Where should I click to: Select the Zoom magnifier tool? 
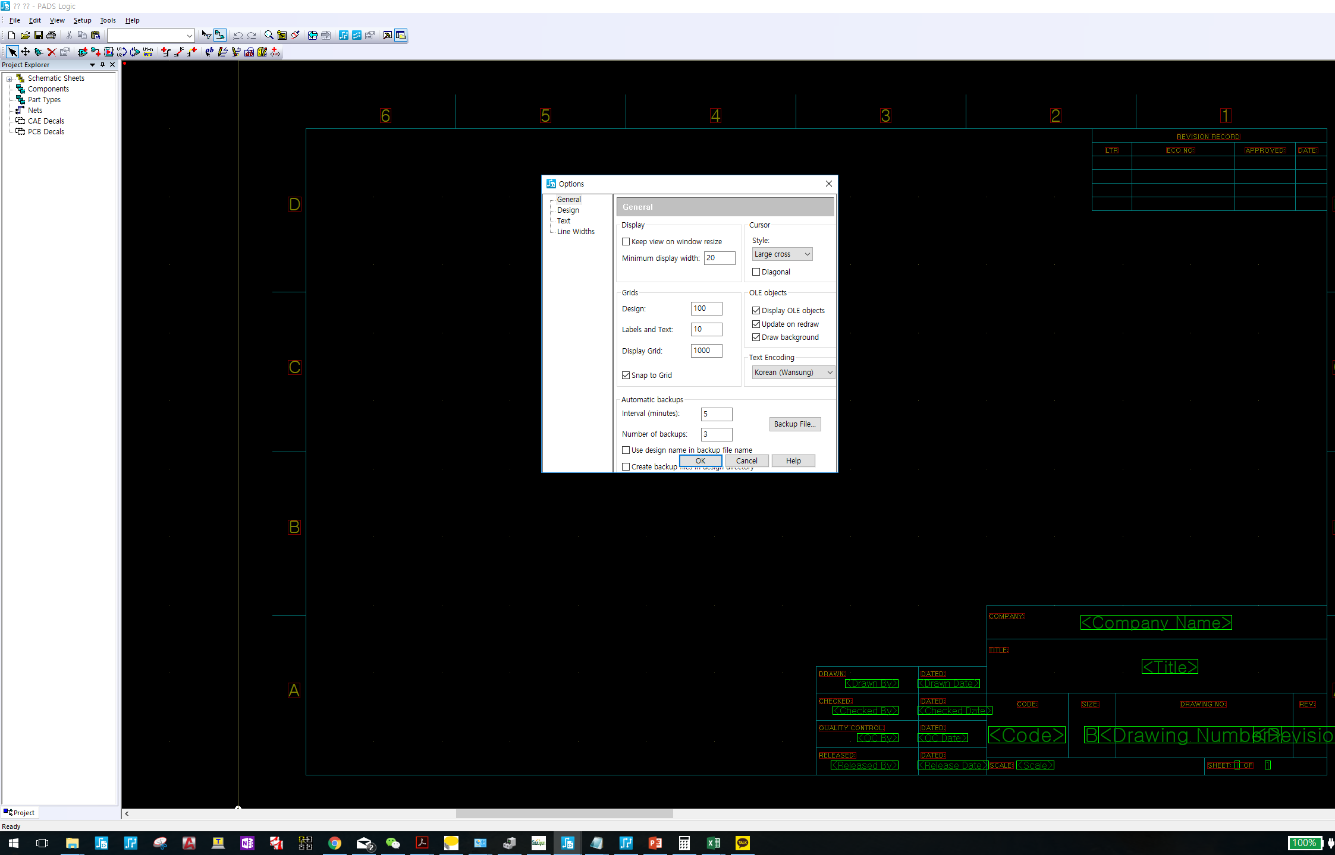pos(269,36)
